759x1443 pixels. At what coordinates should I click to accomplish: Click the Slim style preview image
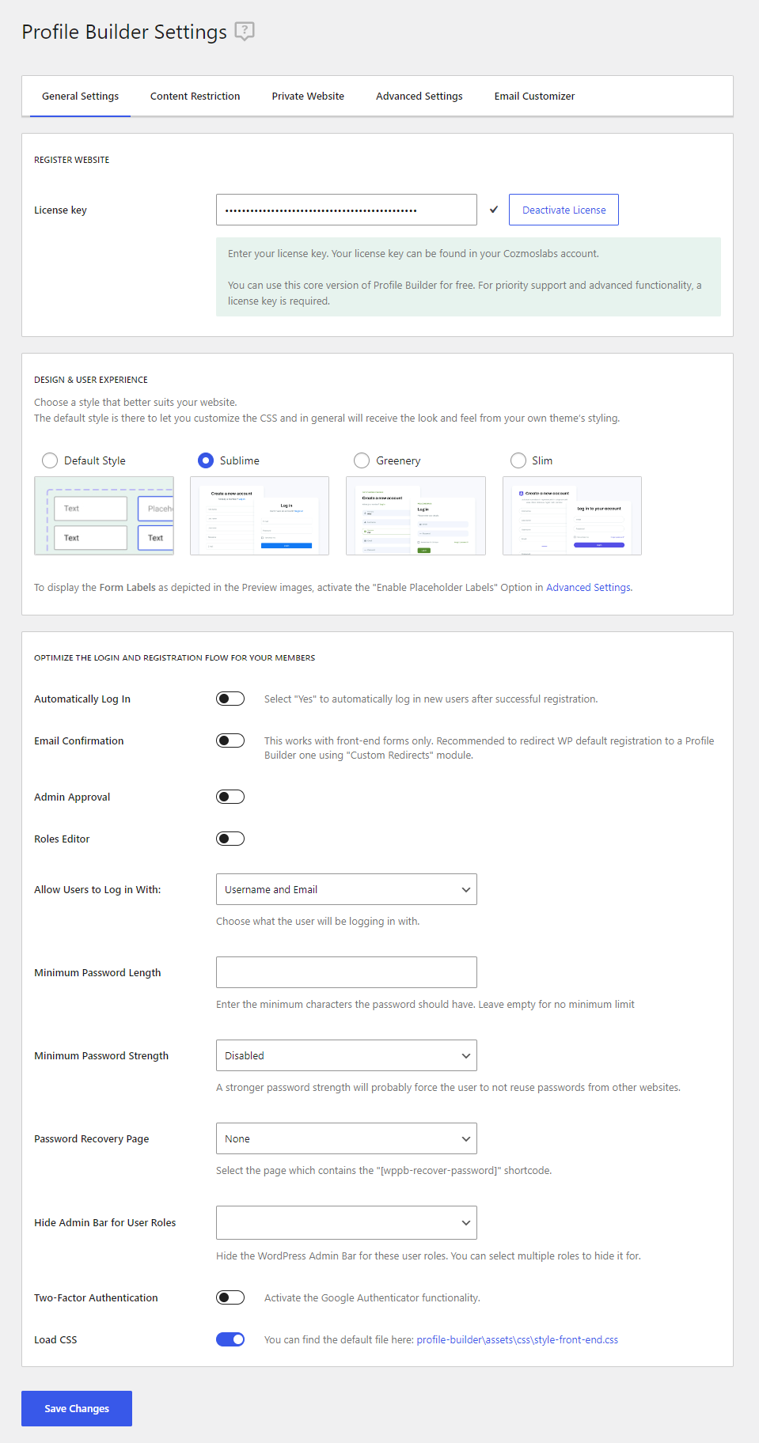(571, 516)
